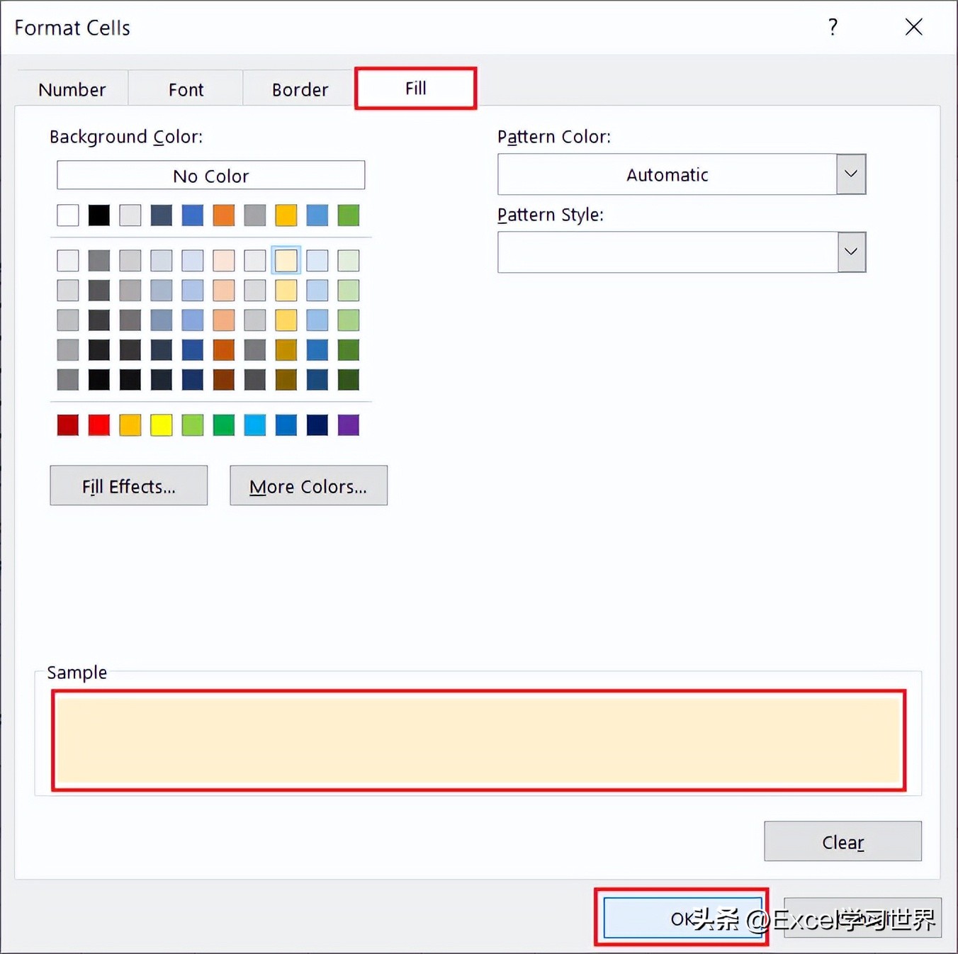
Task: Switch to the Number tab
Action: point(72,89)
